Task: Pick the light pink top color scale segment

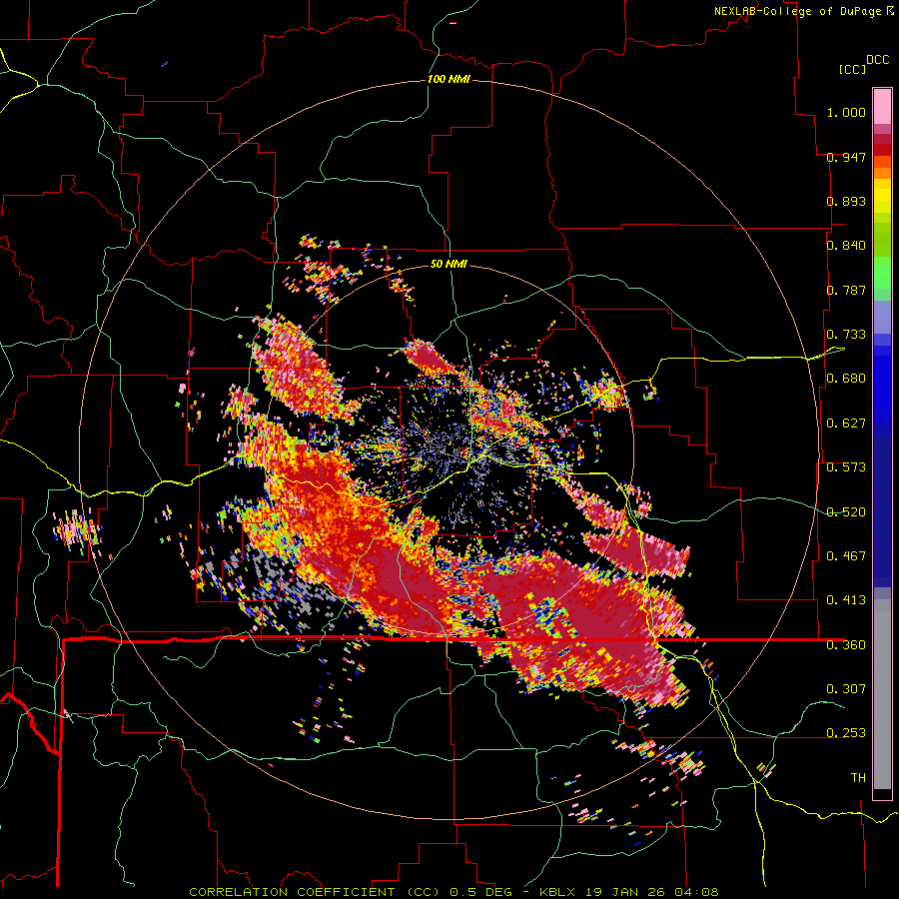Action: click(x=882, y=106)
